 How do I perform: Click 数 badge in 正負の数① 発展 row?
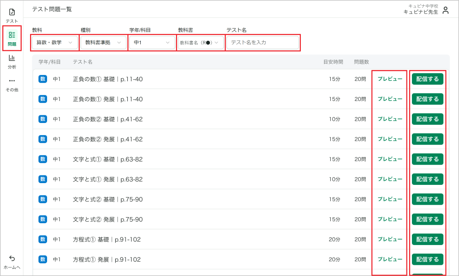pyautogui.click(x=43, y=99)
